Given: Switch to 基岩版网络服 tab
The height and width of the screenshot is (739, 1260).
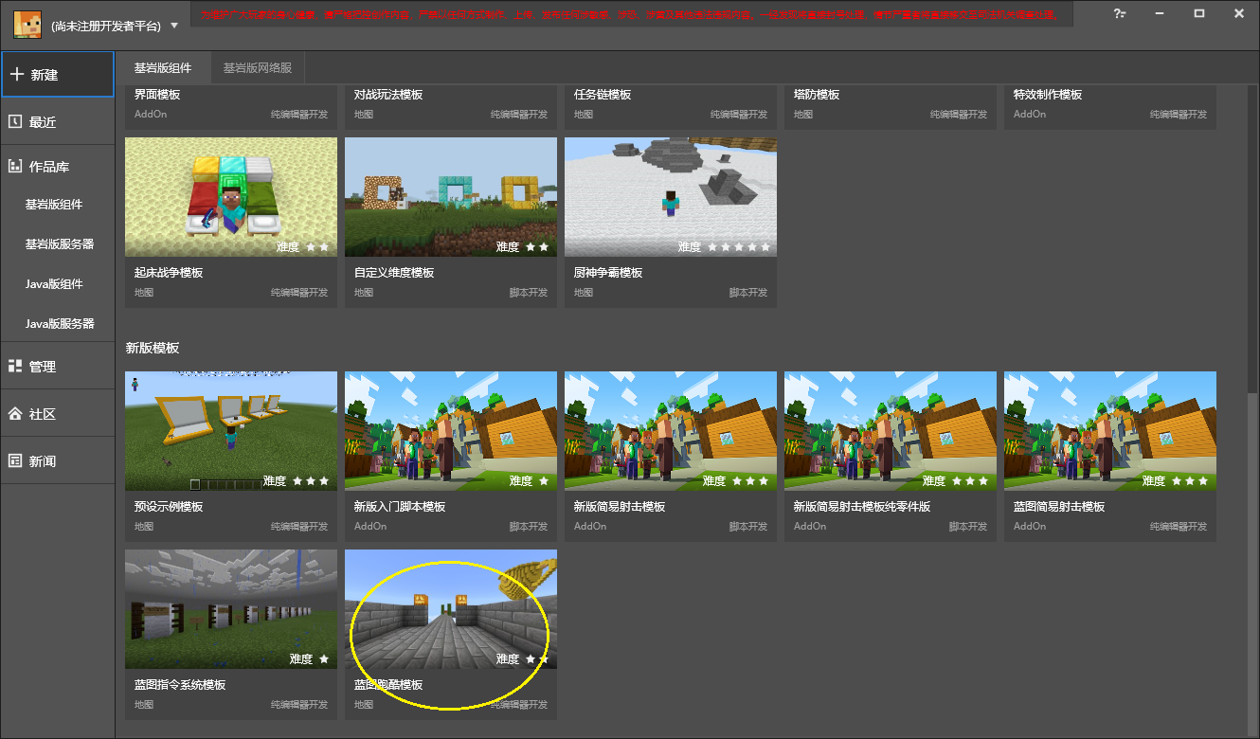Looking at the screenshot, I should click(x=258, y=68).
